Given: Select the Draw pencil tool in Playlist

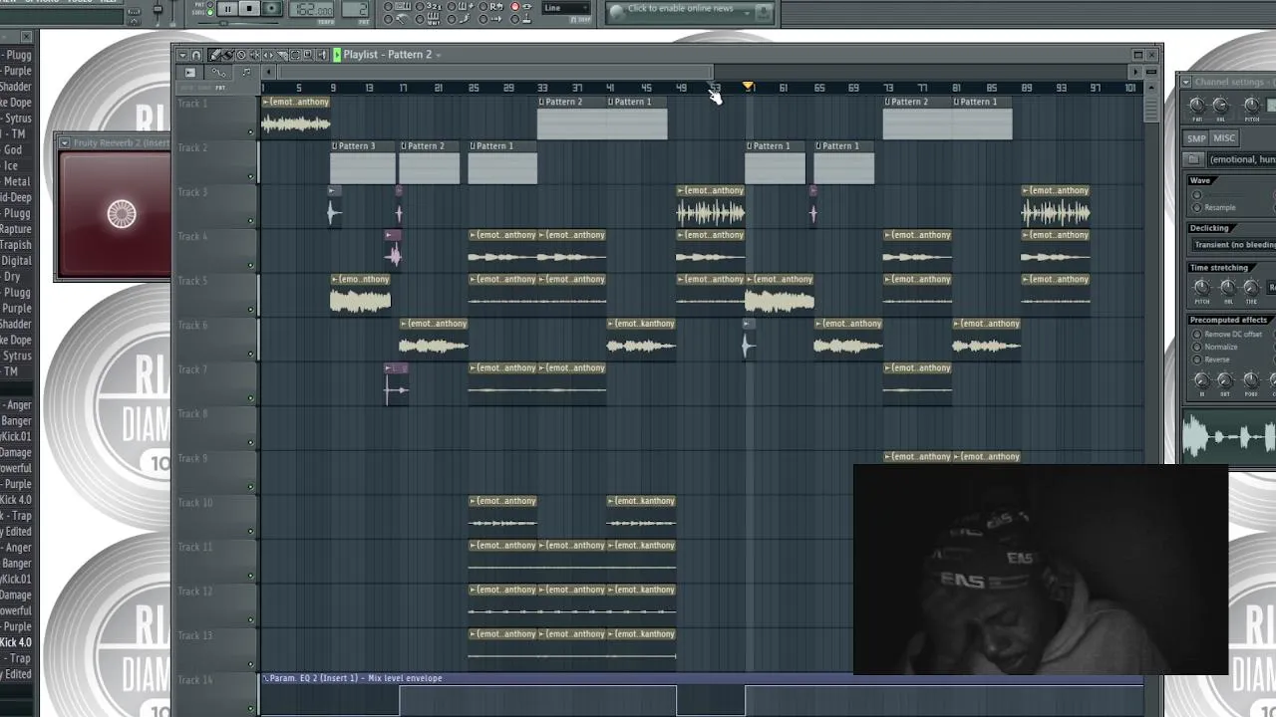Looking at the screenshot, I should click(213, 55).
